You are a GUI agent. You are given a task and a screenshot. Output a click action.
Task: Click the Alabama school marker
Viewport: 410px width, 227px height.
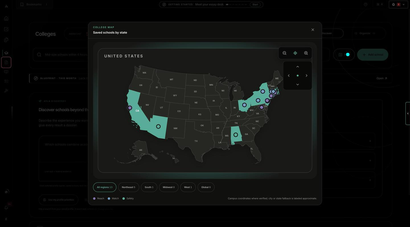click(236, 135)
